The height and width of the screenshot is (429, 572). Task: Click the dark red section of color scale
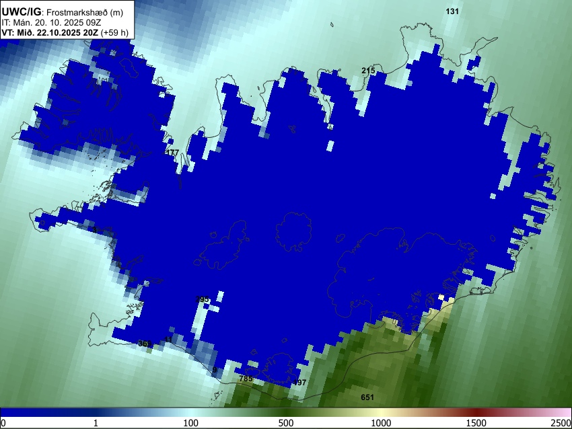point(476,412)
